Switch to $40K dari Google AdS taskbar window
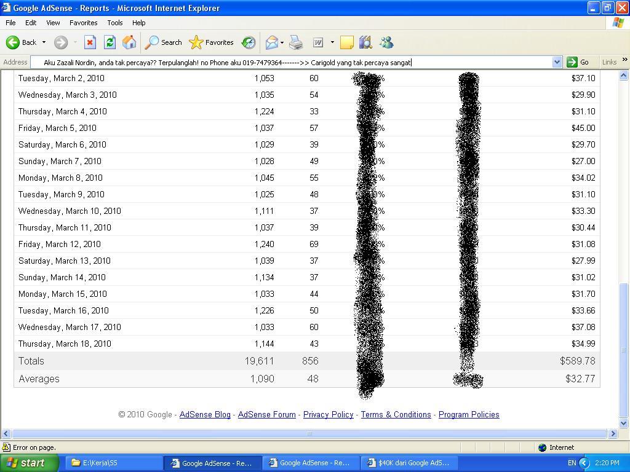630x472 pixels. coord(410,463)
